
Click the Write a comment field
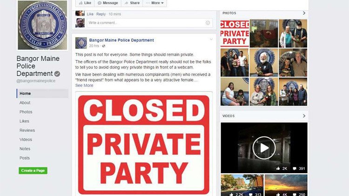pos(149,23)
